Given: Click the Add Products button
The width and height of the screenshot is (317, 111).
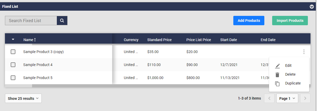Looking at the screenshot, I should pyautogui.click(x=249, y=21).
